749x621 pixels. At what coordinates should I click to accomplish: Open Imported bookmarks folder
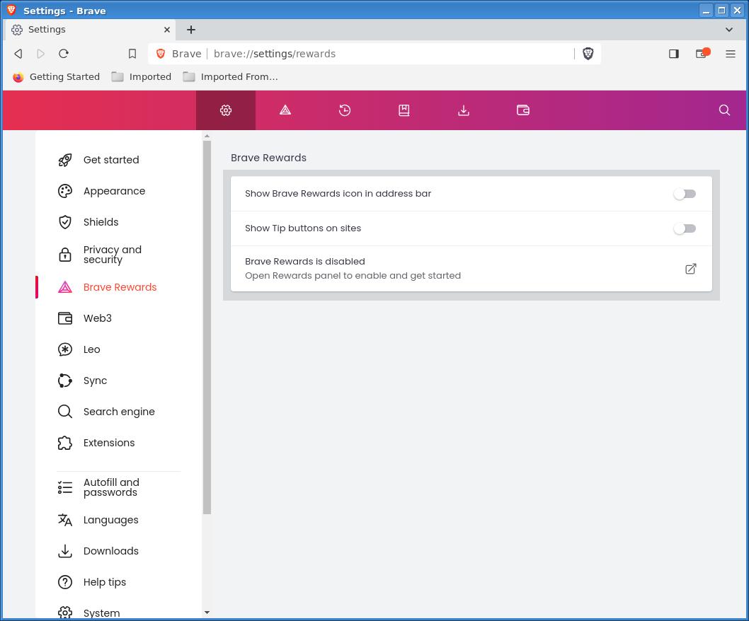click(x=142, y=77)
